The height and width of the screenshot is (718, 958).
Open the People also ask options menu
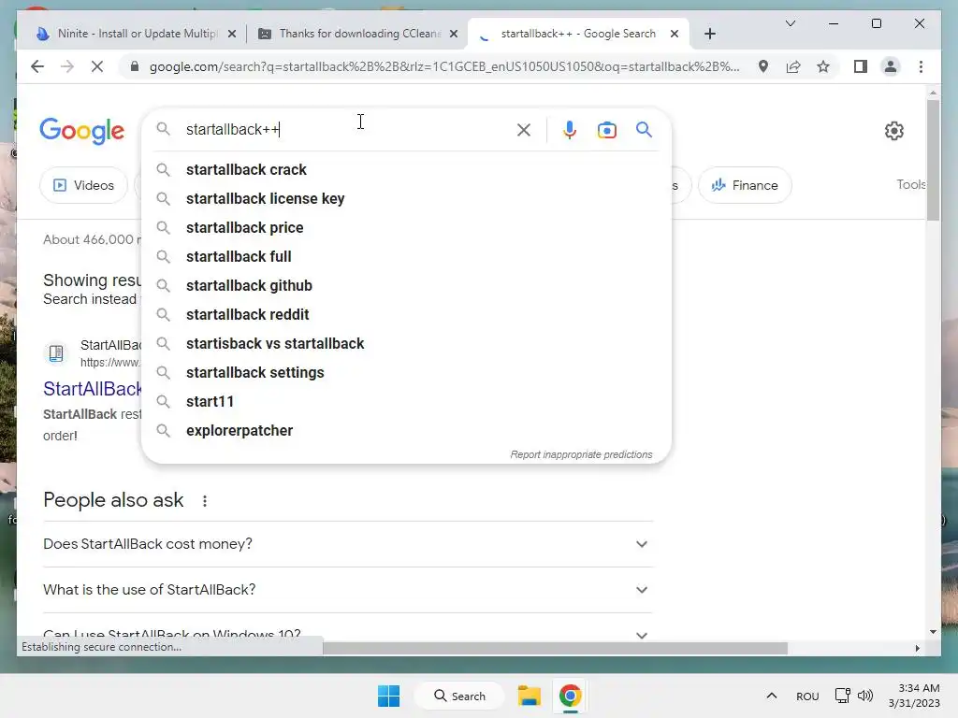205,501
